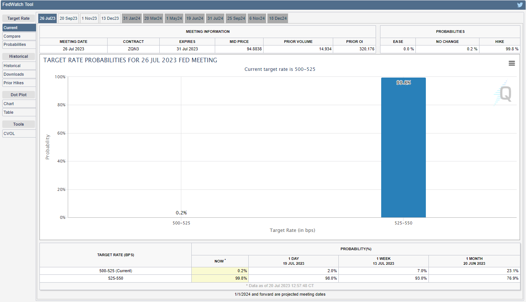This screenshot has width=526, height=302.
Task: Switch to the 1 Nov23 tab
Action: click(x=89, y=18)
